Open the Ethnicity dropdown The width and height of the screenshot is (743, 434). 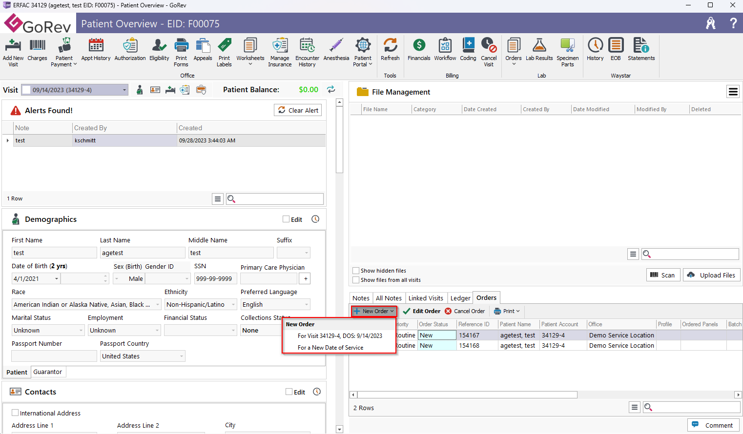pyautogui.click(x=233, y=304)
